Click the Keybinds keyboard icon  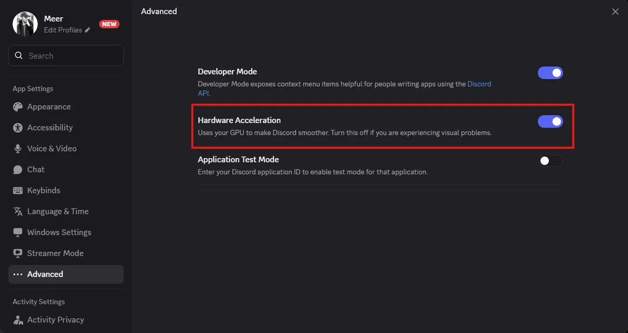(x=18, y=191)
